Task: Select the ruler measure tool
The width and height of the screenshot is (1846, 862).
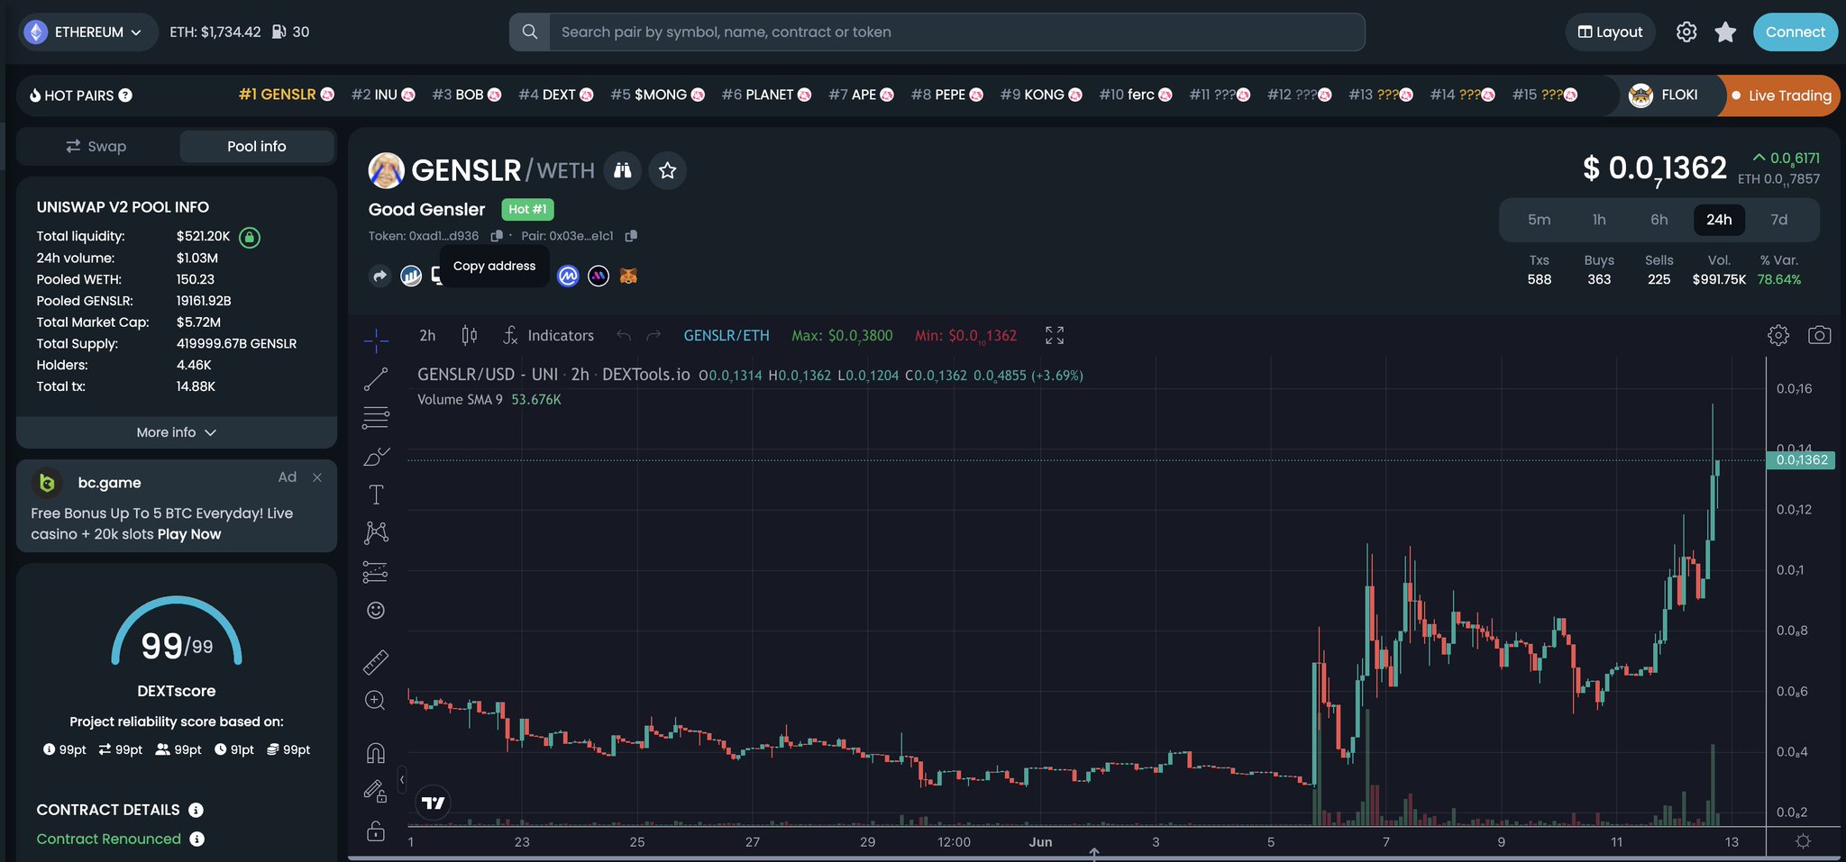Action: coord(376,662)
